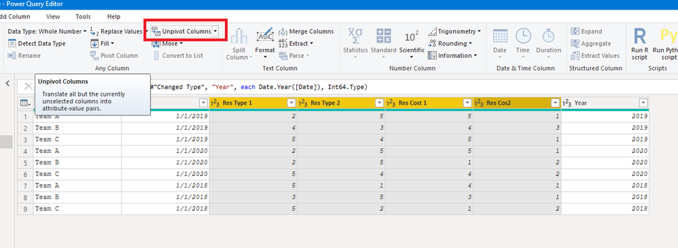
Task: Cancel the formula edit with X
Action: coord(28,86)
